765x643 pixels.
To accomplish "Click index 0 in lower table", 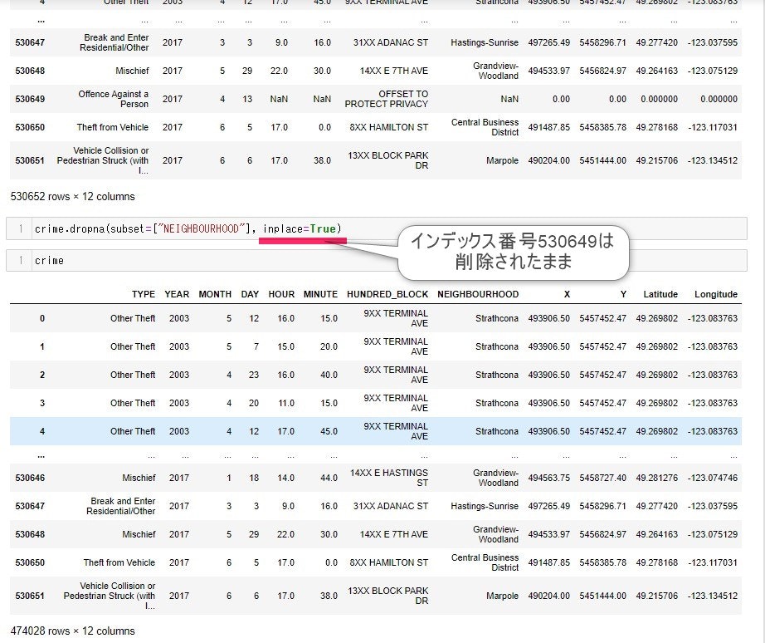I will coord(42,318).
